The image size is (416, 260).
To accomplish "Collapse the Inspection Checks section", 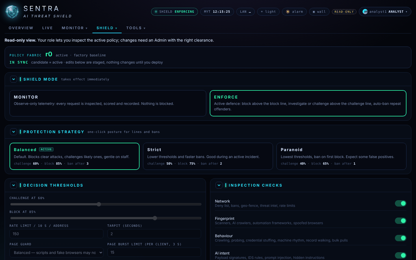I will point(219,185).
